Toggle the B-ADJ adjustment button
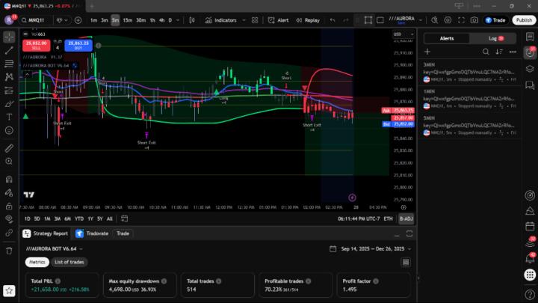Image resolution: width=538 pixels, height=303 pixels. [x=406, y=218]
